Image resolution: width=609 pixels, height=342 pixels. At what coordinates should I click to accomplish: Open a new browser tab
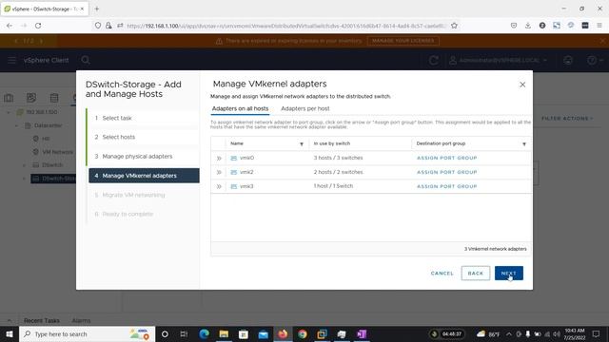[97, 9]
